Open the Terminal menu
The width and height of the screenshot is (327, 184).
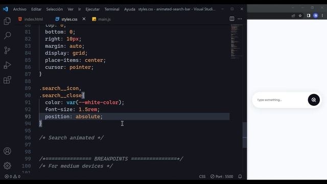tap(112, 9)
